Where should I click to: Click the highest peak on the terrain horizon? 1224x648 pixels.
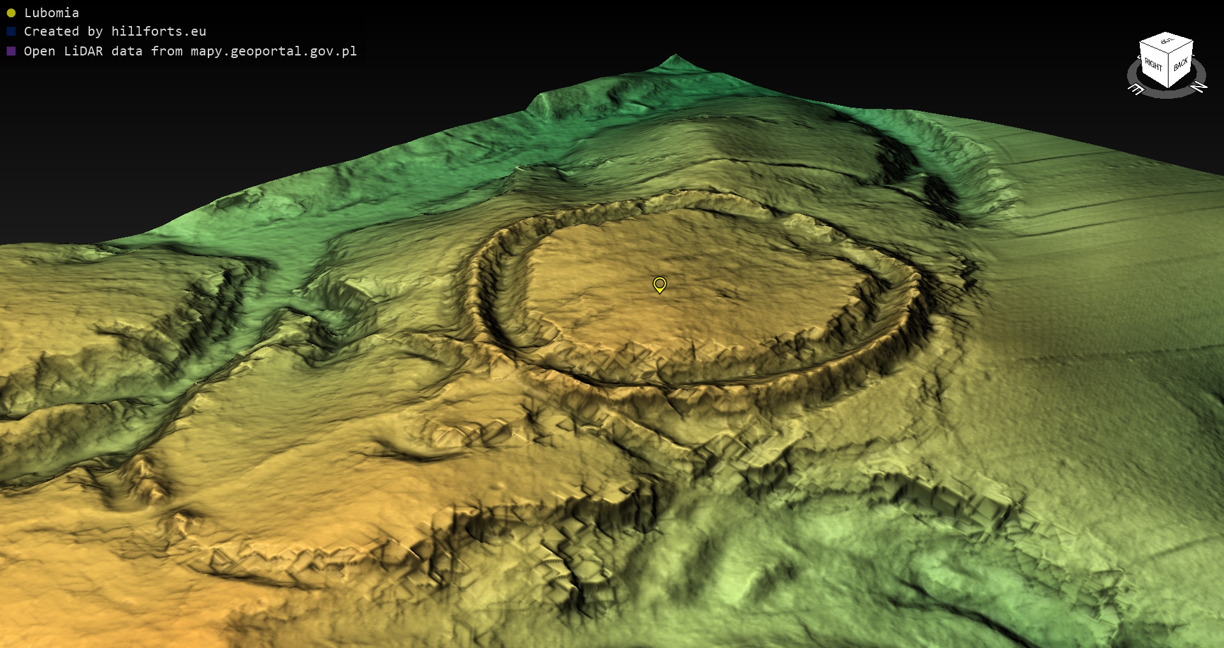click(x=675, y=59)
